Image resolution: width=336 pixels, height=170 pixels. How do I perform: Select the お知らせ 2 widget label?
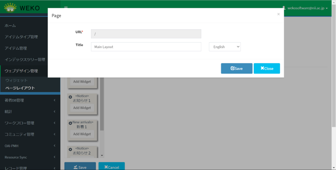(x=81, y=153)
